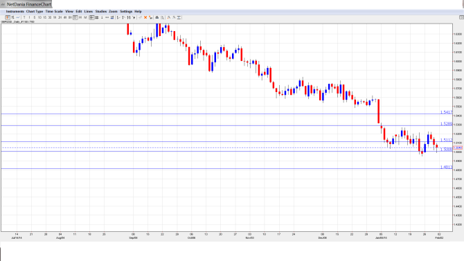This screenshot has height=261, width=464.
Task: Open the Chart Type menu
Action: tap(35, 11)
